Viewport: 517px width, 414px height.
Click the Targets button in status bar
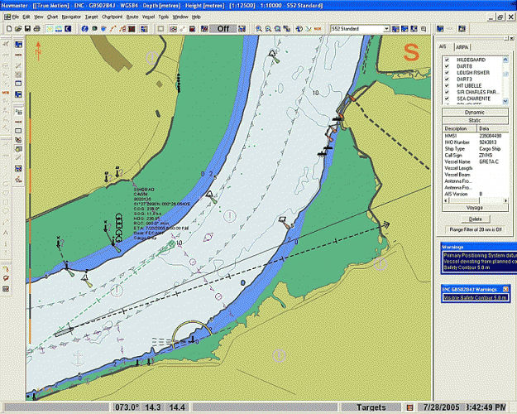coord(370,408)
